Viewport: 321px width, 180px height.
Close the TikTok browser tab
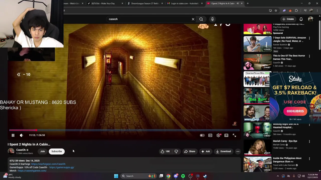122,3
